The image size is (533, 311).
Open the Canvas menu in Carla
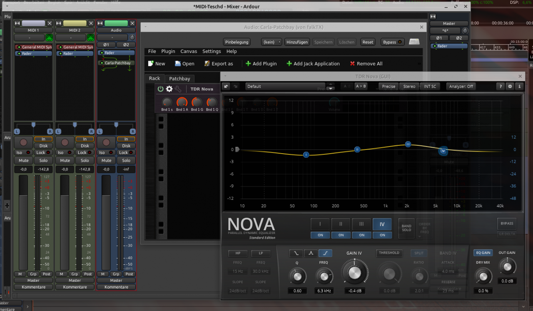189,51
